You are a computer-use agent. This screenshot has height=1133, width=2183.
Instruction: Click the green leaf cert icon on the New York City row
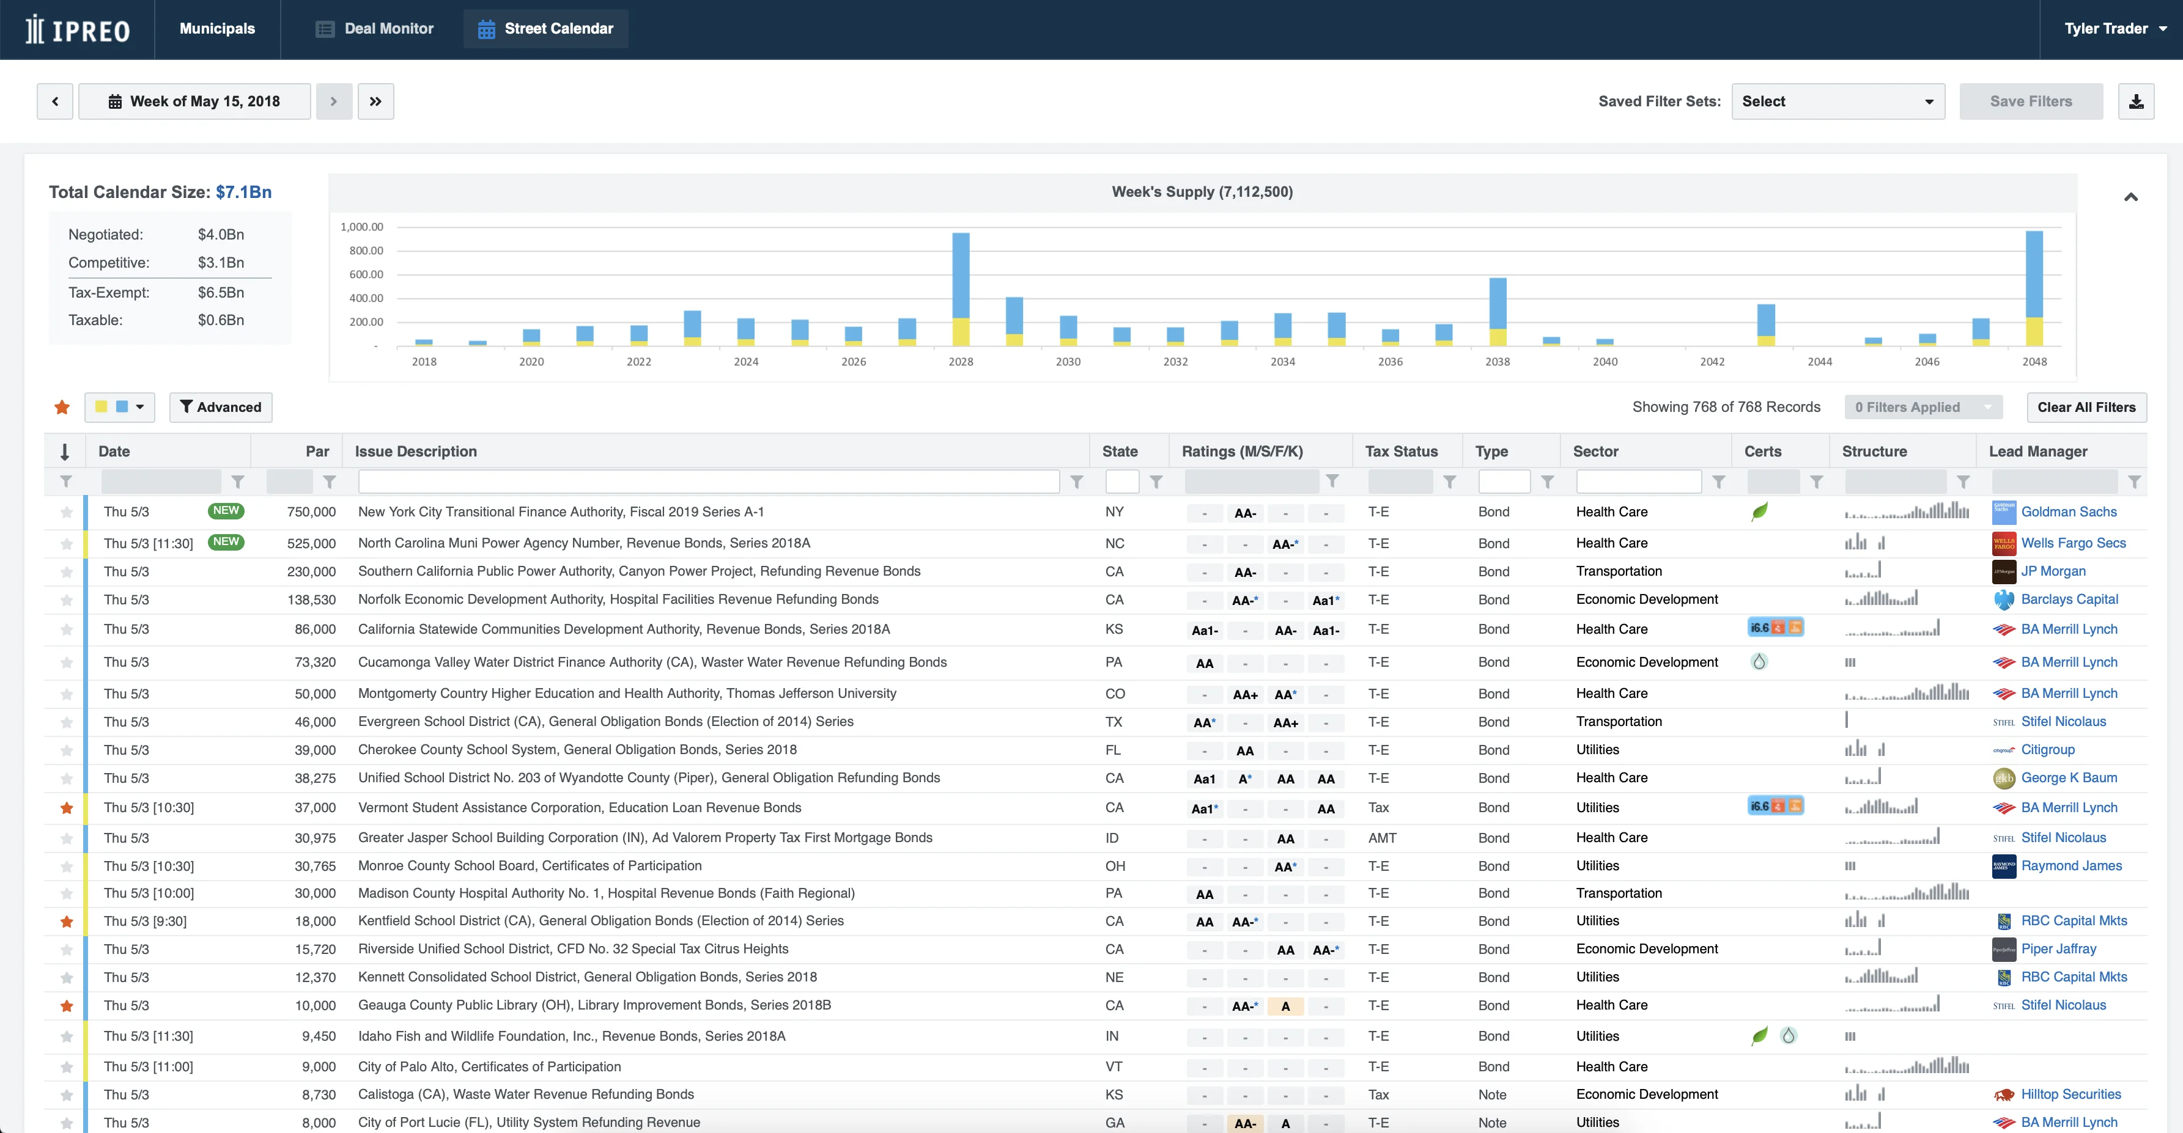point(1759,512)
